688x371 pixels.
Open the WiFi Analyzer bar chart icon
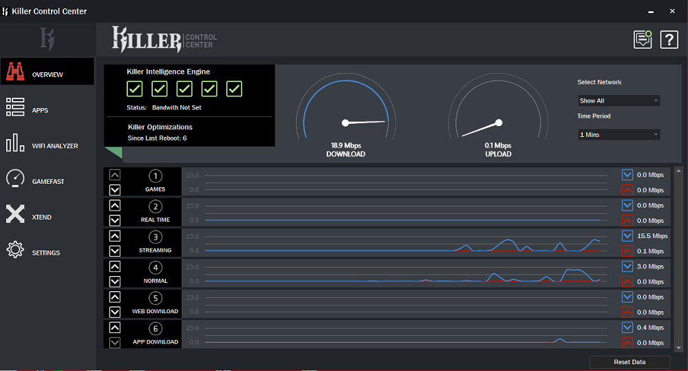15,145
